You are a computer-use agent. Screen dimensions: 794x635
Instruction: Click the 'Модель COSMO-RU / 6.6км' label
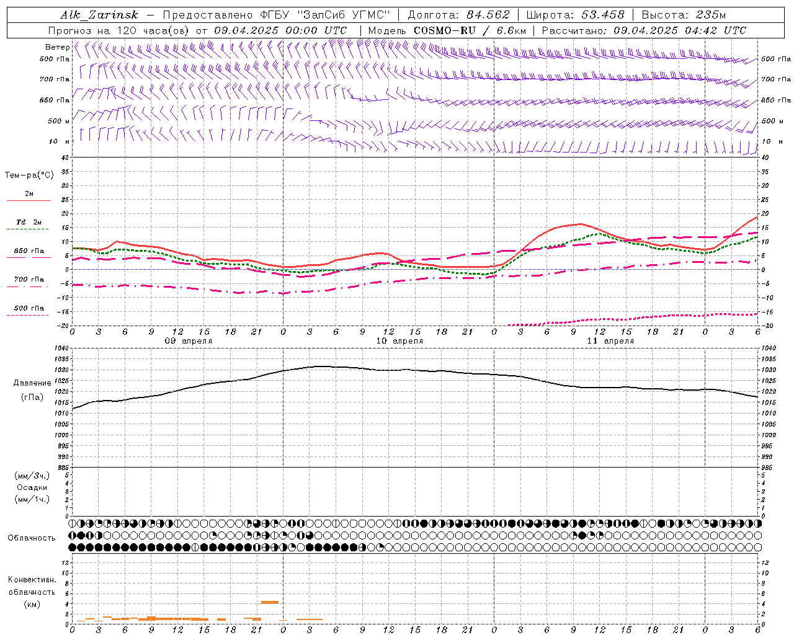(447, 30)
